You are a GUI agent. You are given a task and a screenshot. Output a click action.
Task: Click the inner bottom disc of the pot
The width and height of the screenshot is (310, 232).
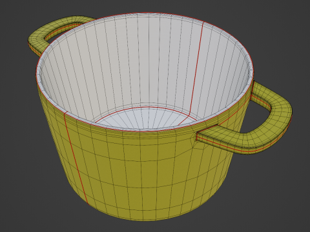pyautogui.click(x=147, y=119)
